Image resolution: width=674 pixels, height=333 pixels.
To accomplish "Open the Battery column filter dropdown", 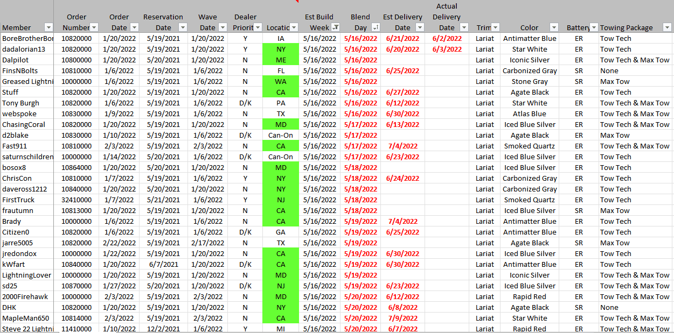I will [x=594, y=27].
